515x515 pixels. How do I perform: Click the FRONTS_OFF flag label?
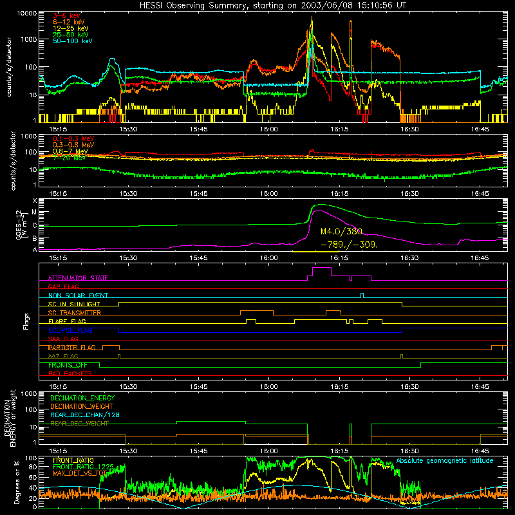tap(68, 365)
